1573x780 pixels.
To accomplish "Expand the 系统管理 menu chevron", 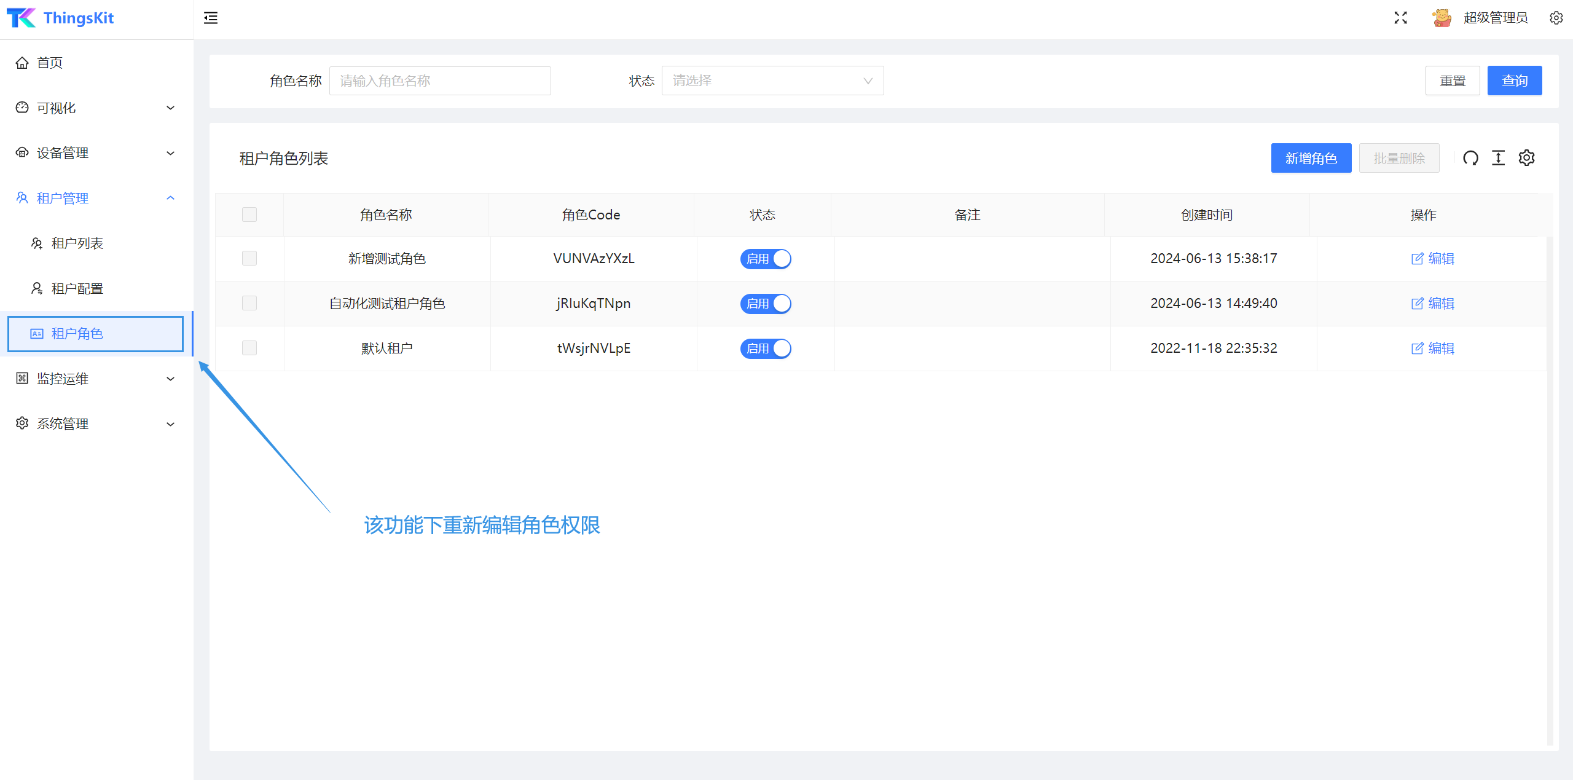I will [171, 424].
